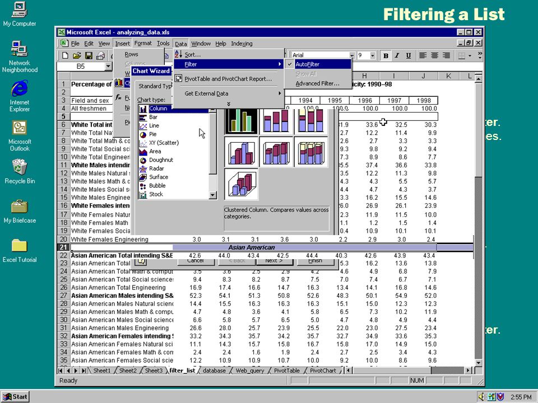Click the function fx icon in Insert menu
The width and height of the screenshot is (538, 403).
coord(119,97)
